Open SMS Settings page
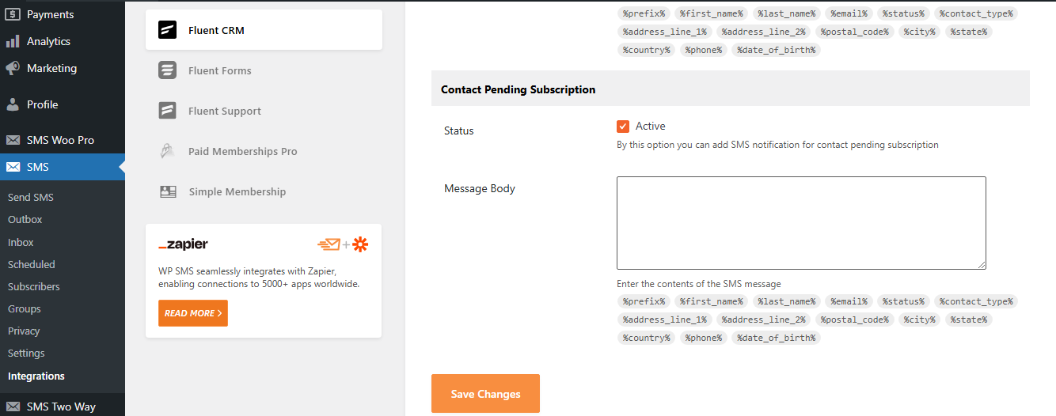Screen dimensions: 1056x416 (26, 354)
